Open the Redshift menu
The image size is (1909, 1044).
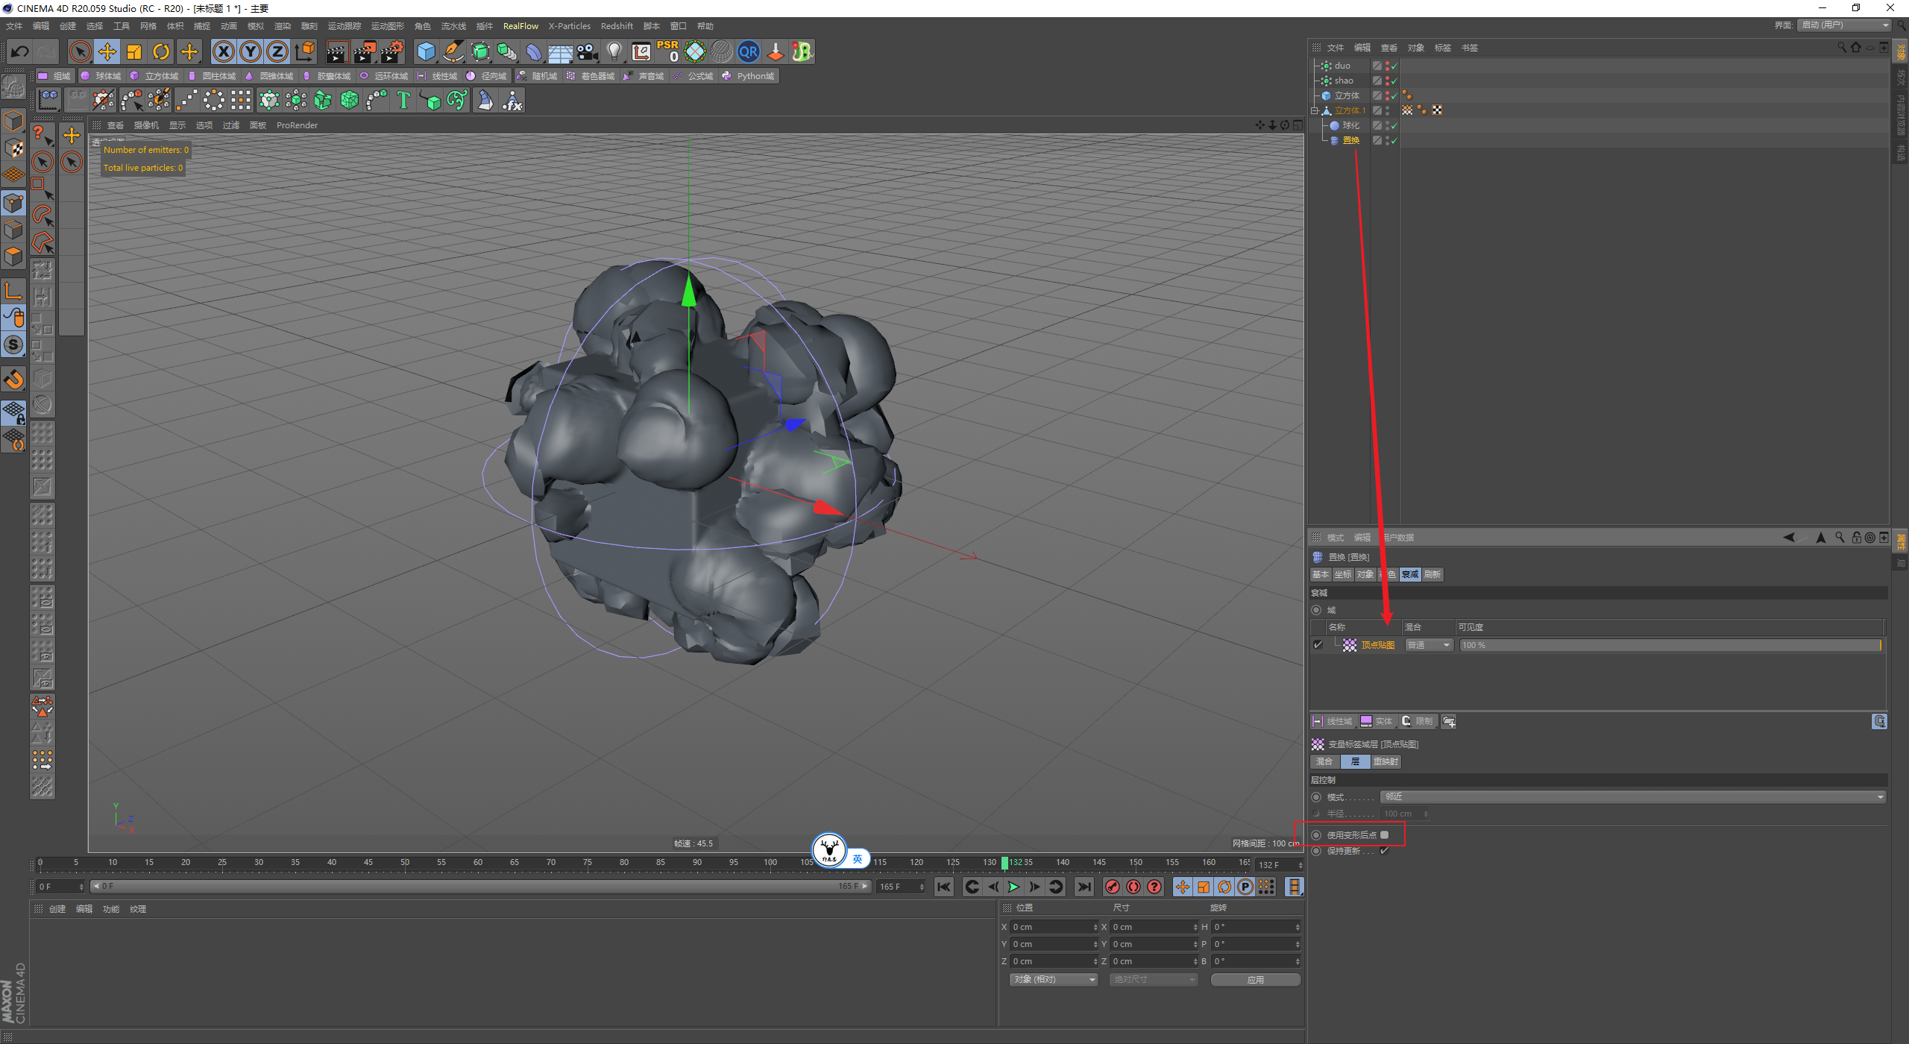pos(617,26)
